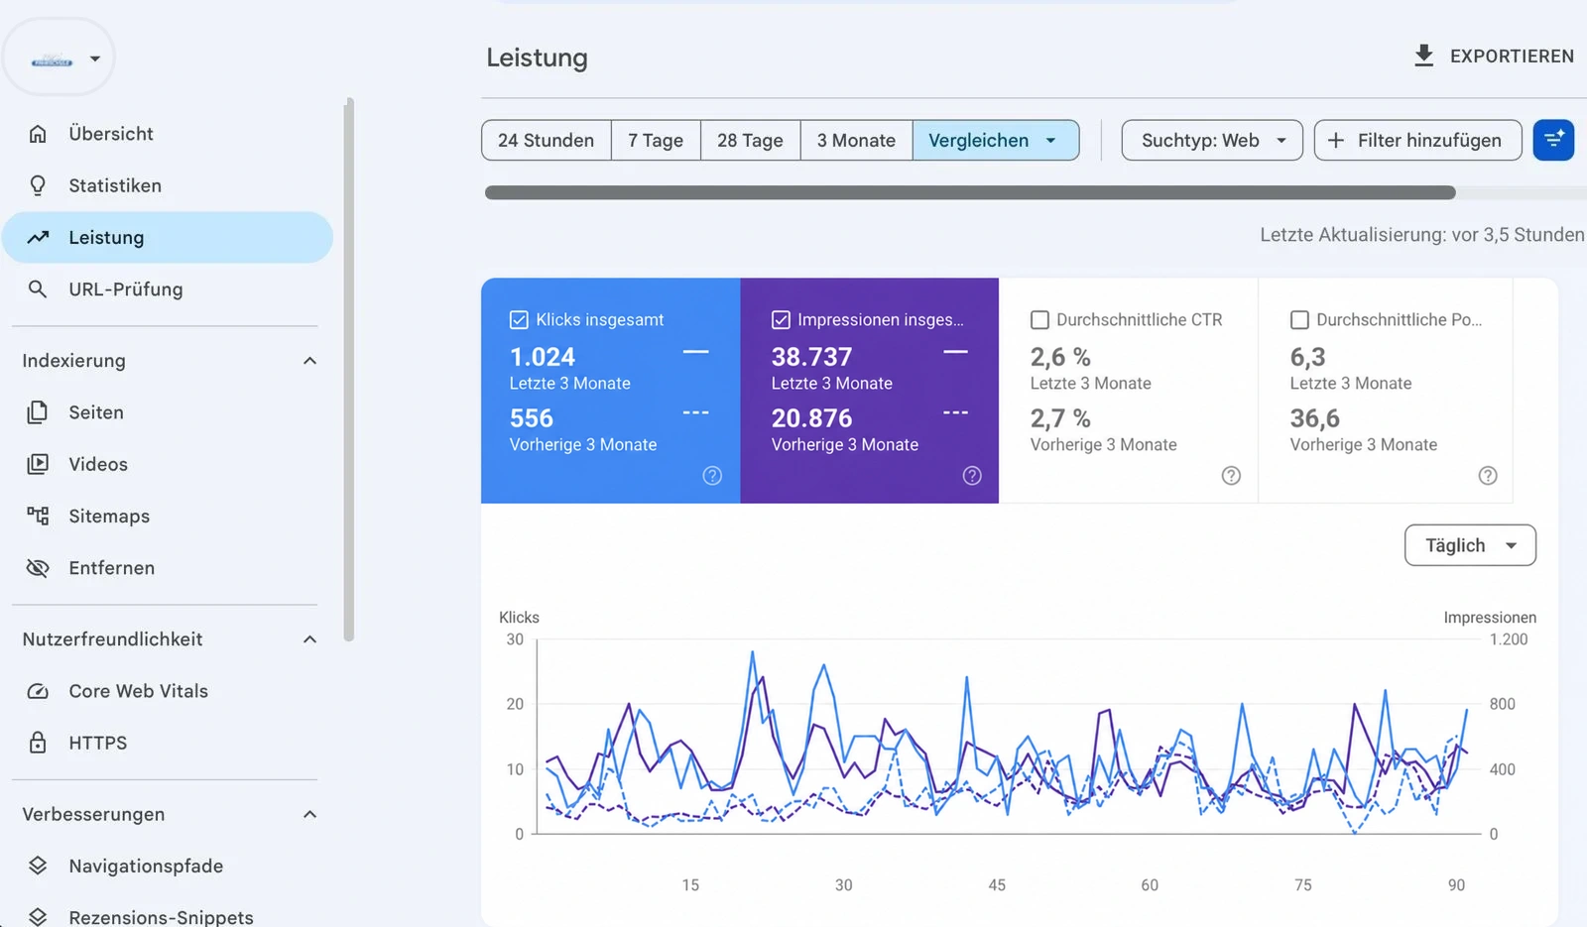This screenshot has width=1587, height=927.
Task: Enable the Durchschnittliche Position checkbox
Action: click(x=1299, y=319)
